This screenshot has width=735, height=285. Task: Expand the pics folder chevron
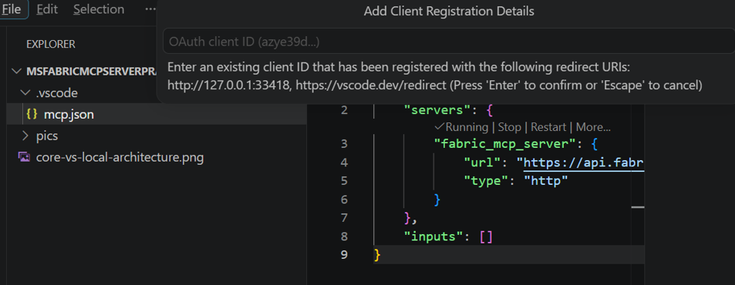[x=25, y=136]
